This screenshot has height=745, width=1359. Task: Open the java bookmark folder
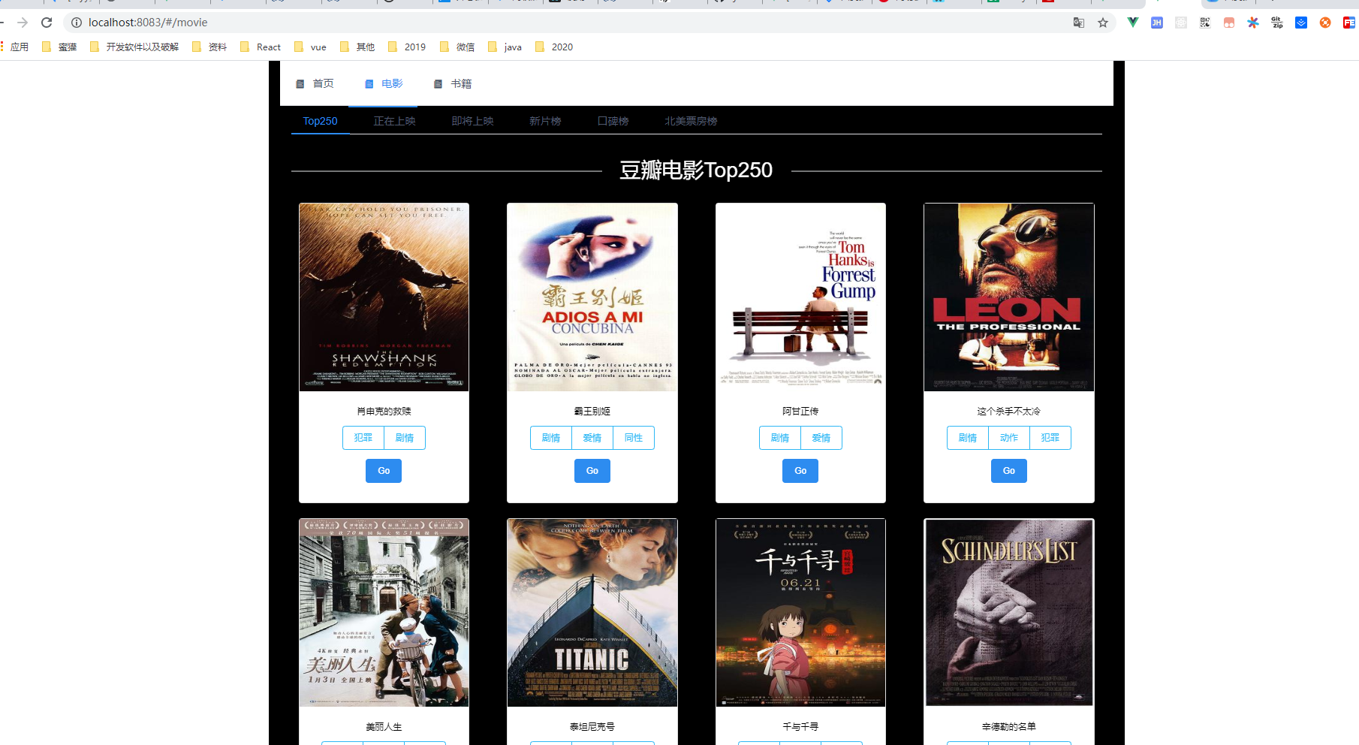(x=505, y=47)
